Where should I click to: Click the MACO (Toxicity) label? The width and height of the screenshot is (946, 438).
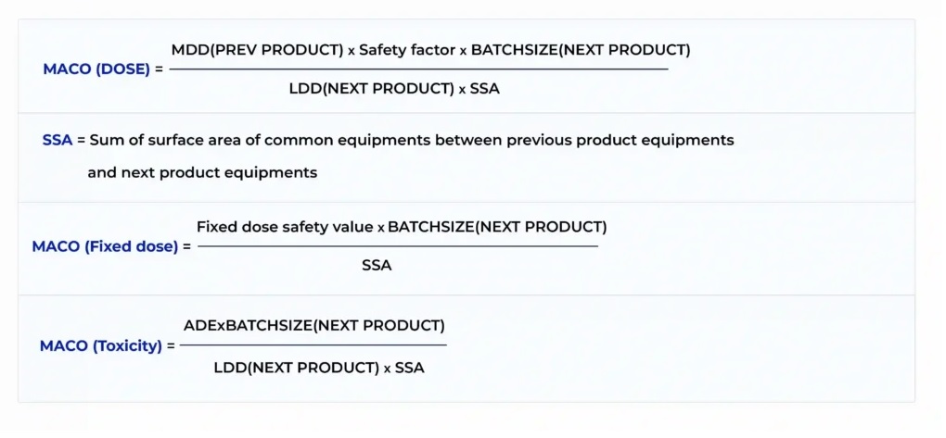tap(107, 345)
